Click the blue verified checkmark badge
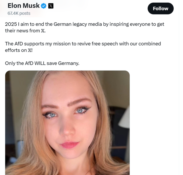Image resolution: width=183 pixels, height=175 pixels. (44, 6)
